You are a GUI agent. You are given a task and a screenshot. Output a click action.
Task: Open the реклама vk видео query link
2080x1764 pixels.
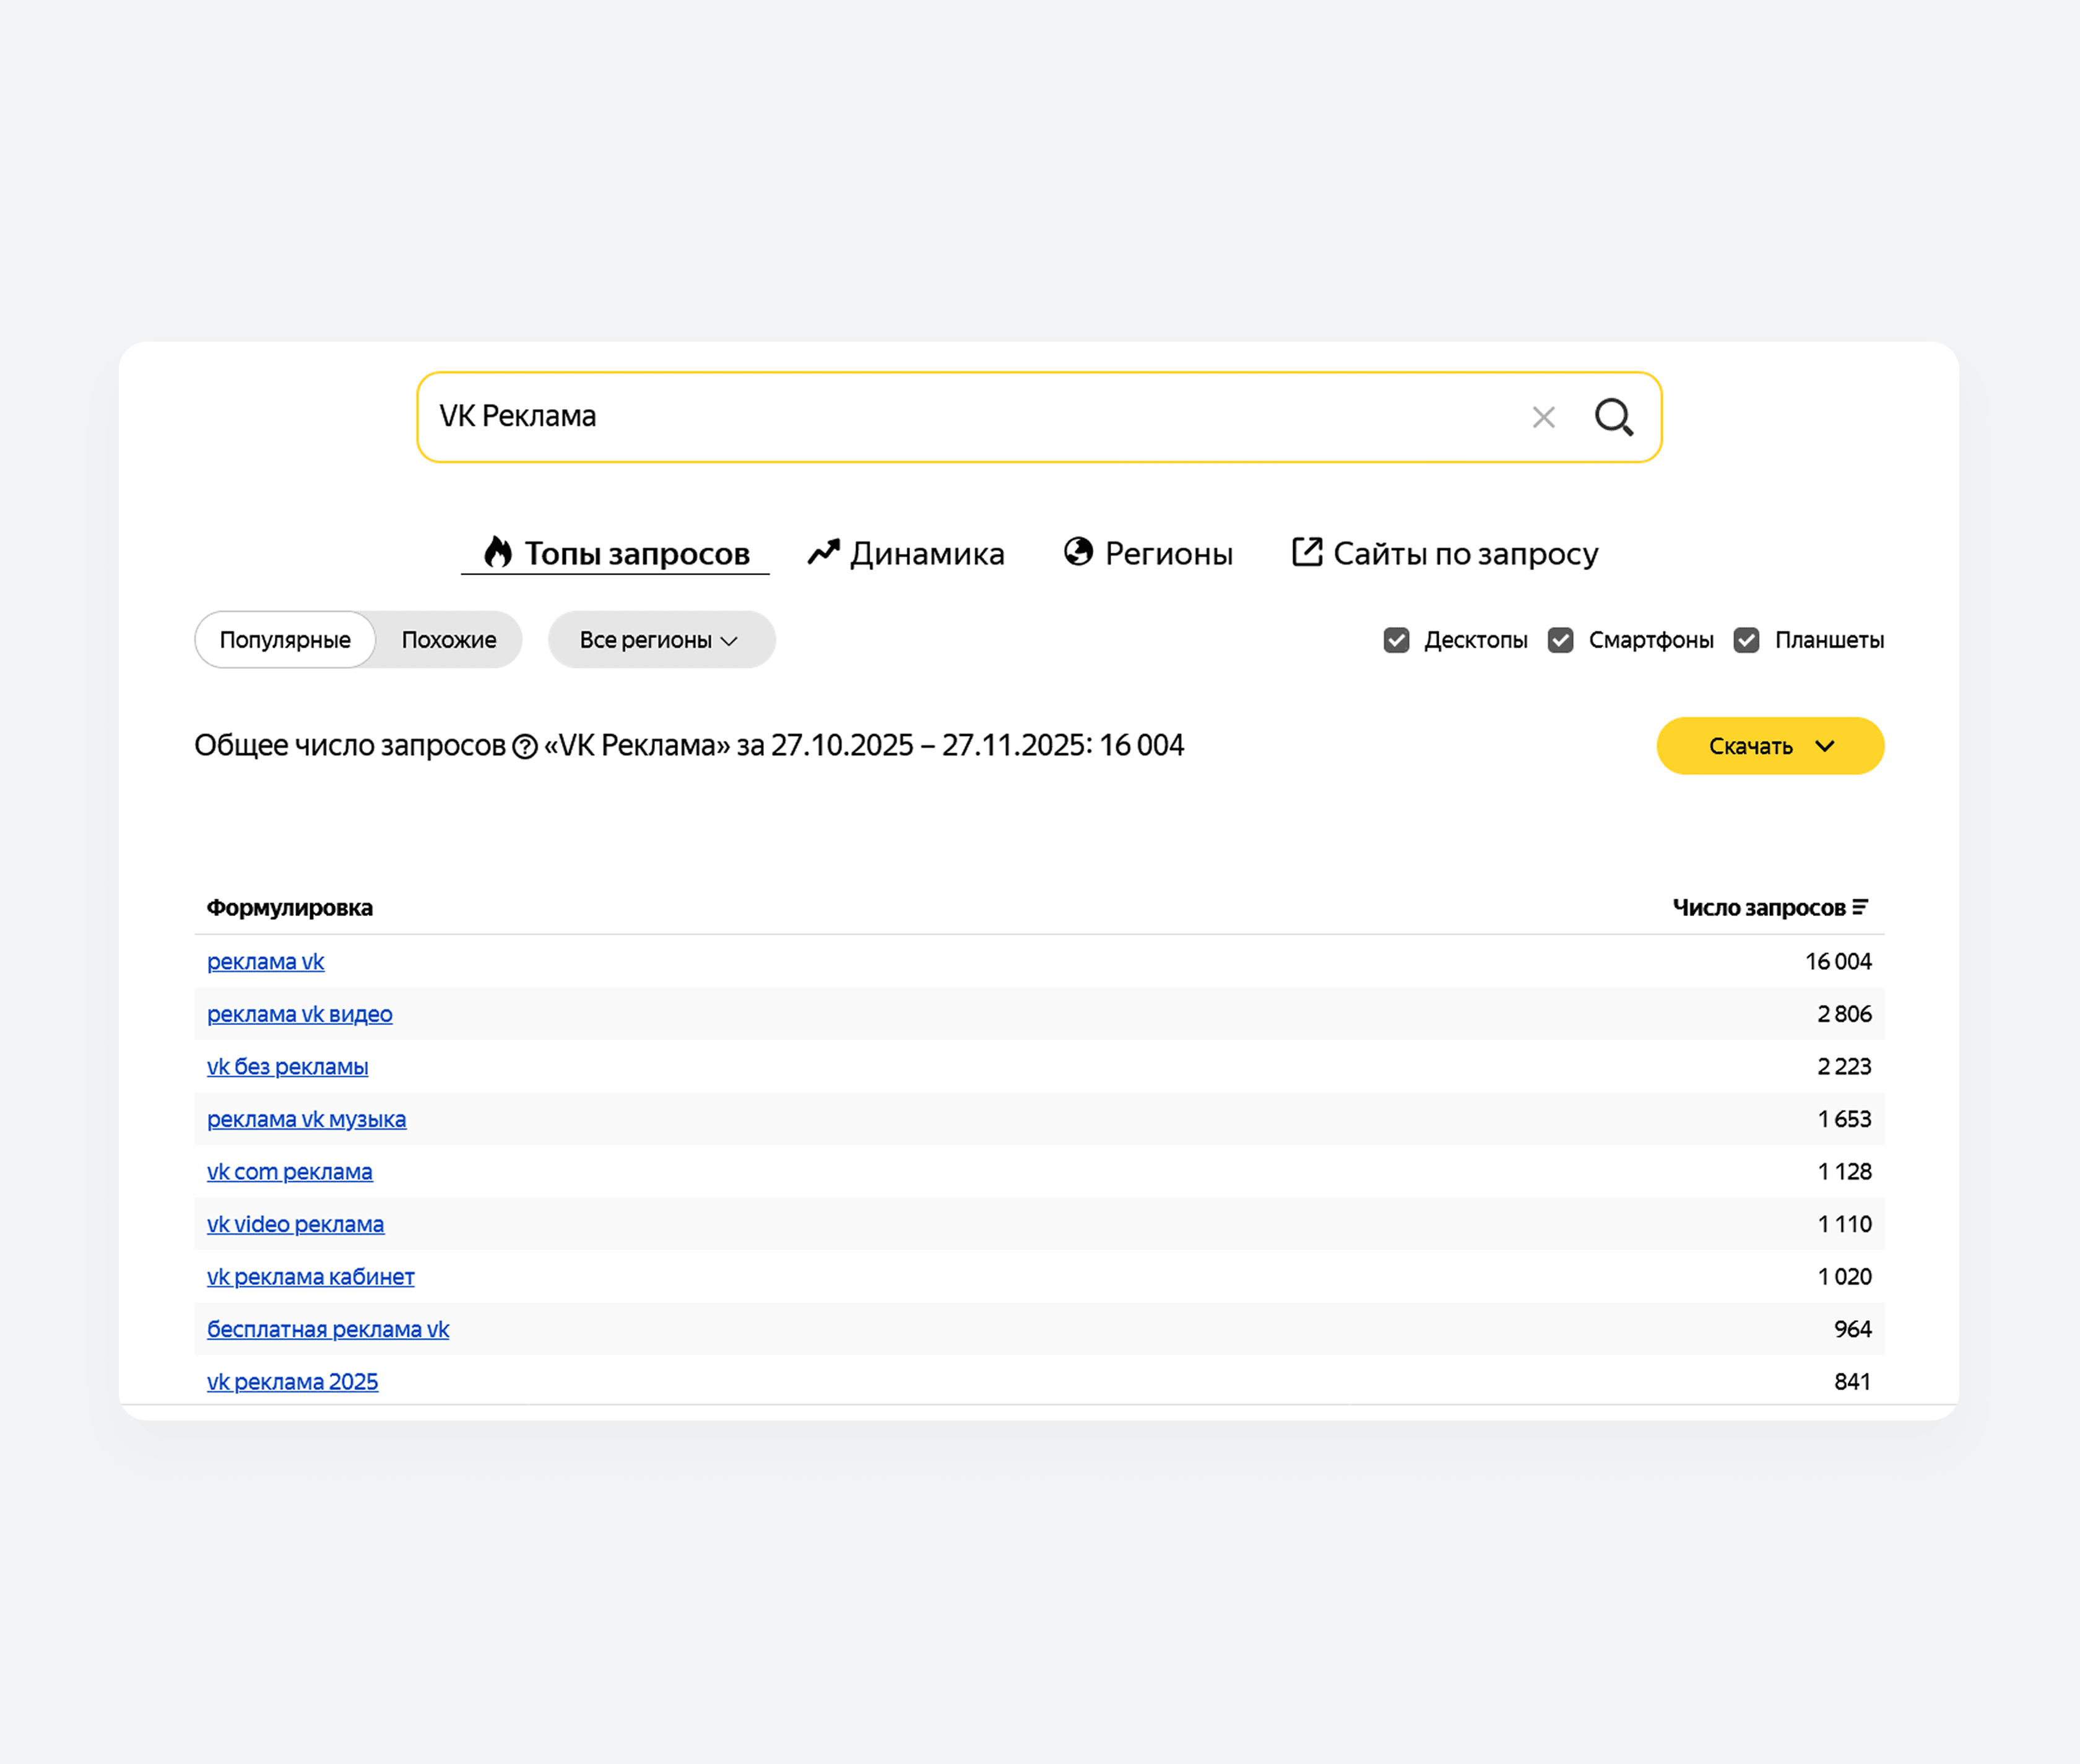pos(300,1014)
